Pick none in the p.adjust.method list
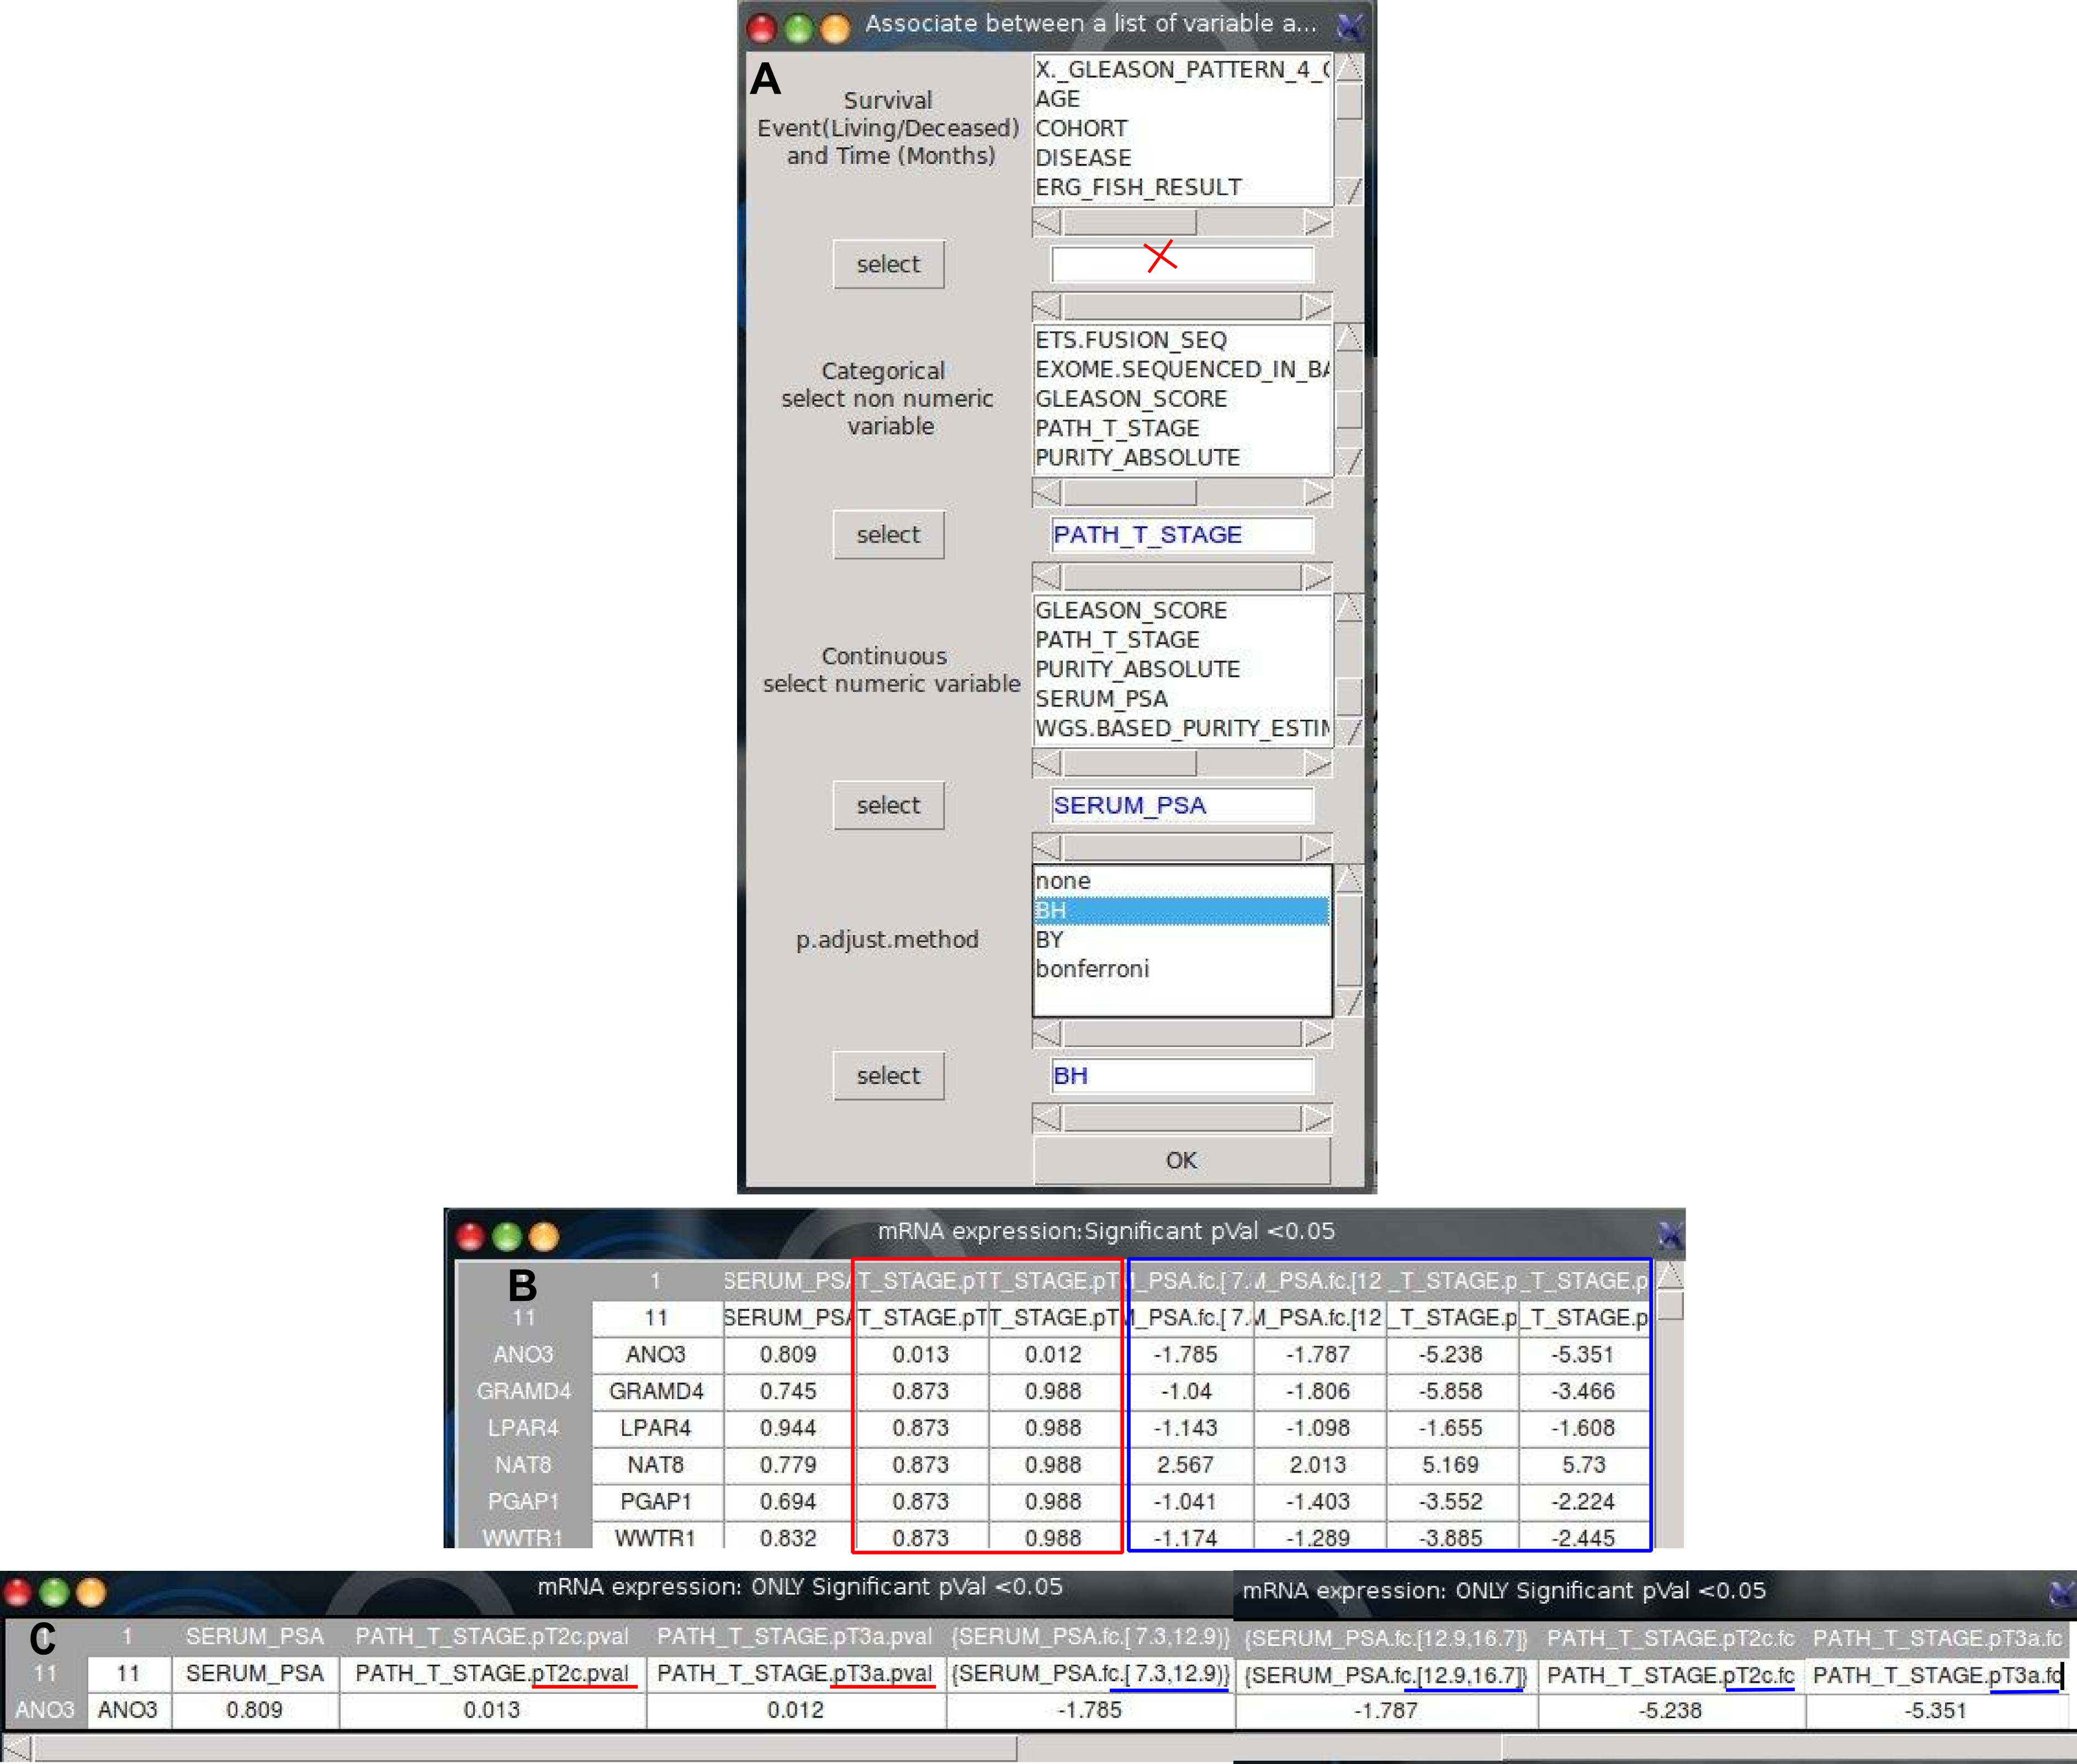The height and width of the screenshot is (1764, 2077). [1063, 881]
